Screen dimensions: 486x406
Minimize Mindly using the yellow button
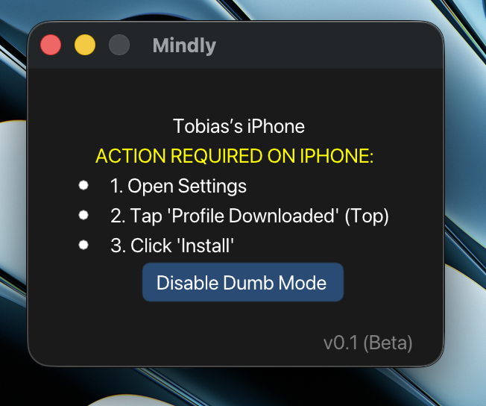[85, 45]
